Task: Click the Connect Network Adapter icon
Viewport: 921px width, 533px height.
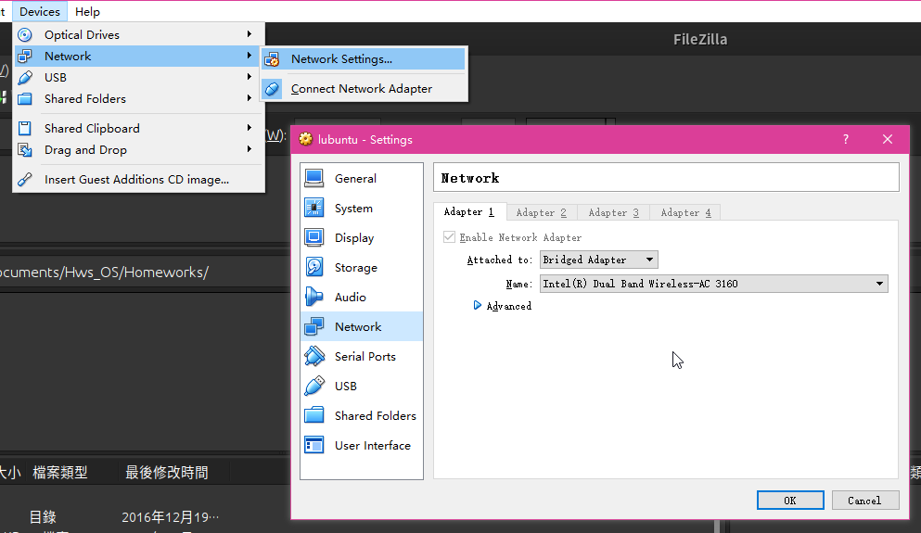Action: point(272,89)
